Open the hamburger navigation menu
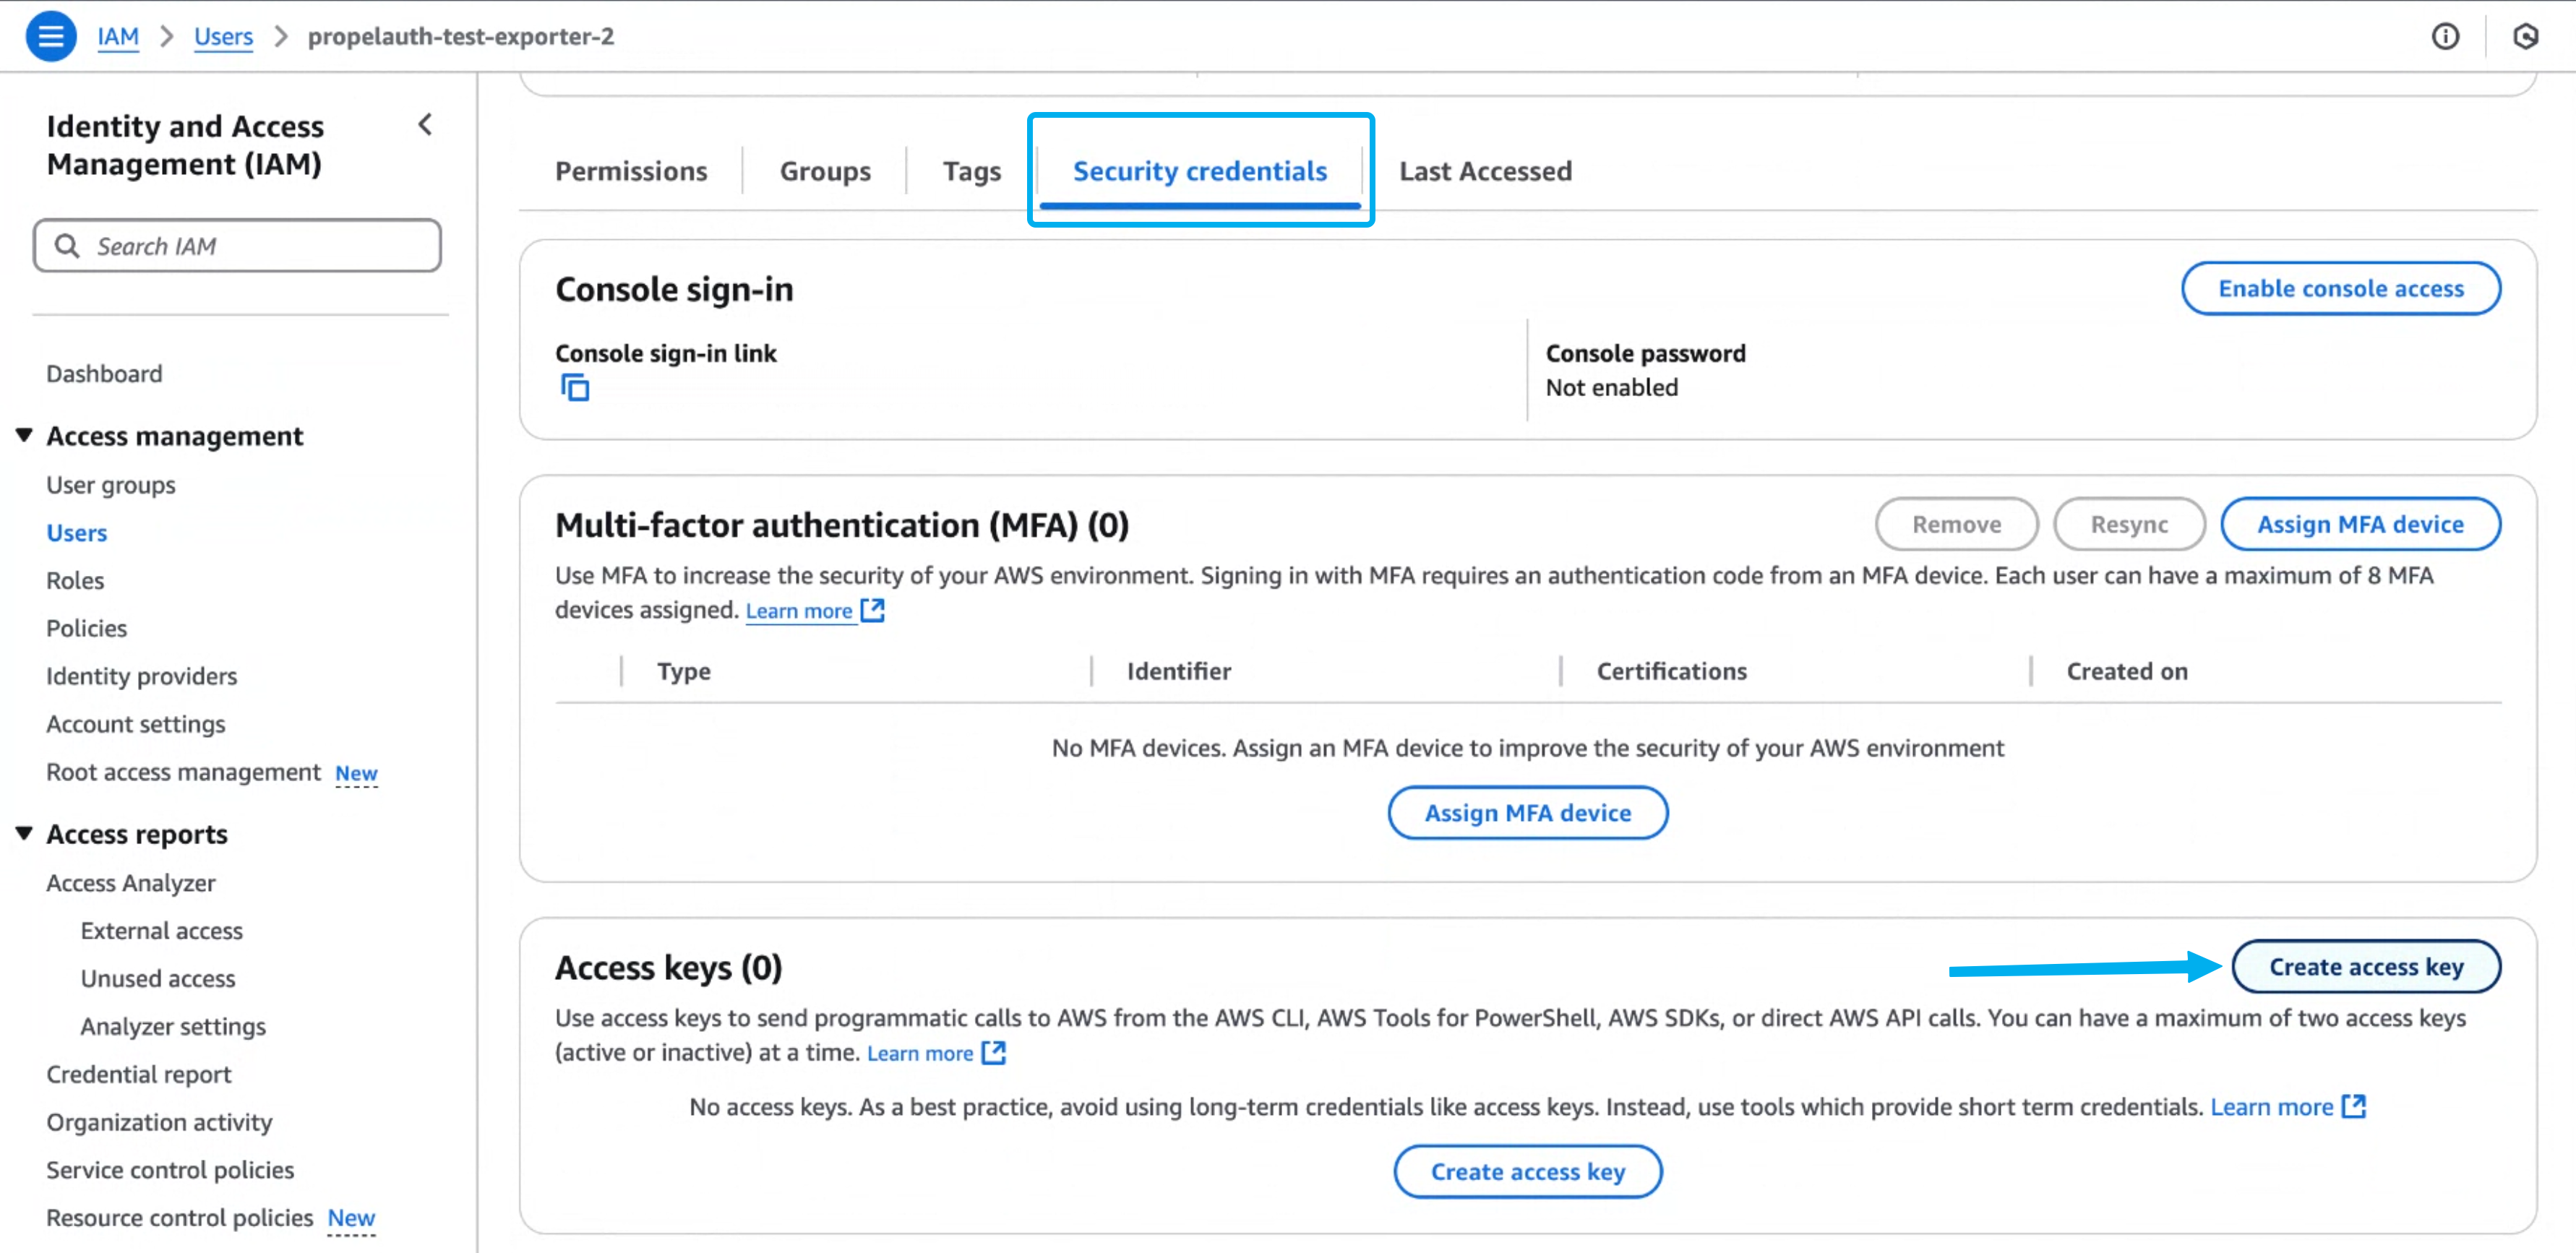This screenshot has width=2576, height=1253. tap(51, 37)
